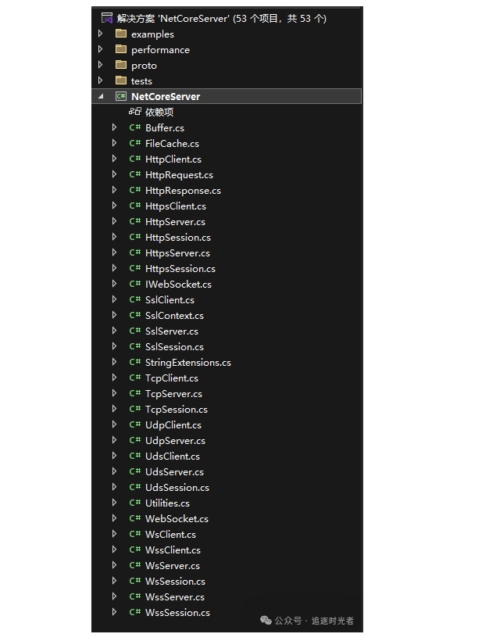Click the C# icon next to HttpServer.cs

tap(135, 221)
